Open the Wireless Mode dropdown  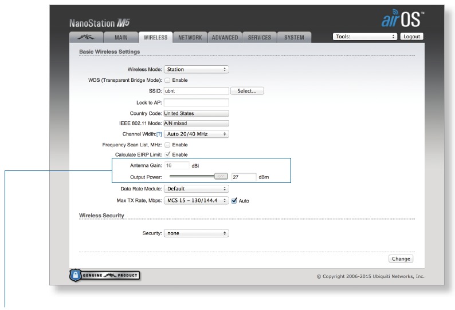(197, 69)
